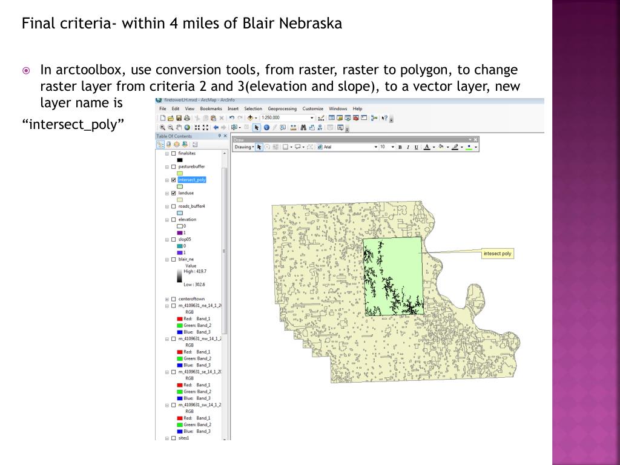Click the New map document icon
620x465 pixels.
pyautogui.click(x=163, y=118)
